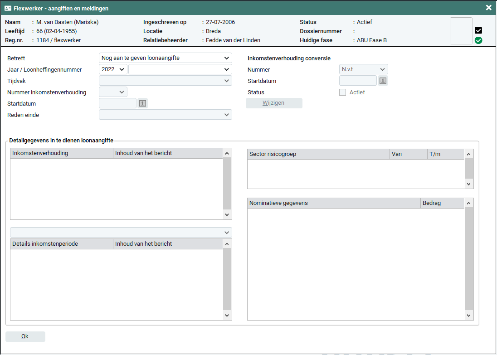Expand the Loonheffingennummer dropdown
497x355 pixels.
click(x=180, y=69)
